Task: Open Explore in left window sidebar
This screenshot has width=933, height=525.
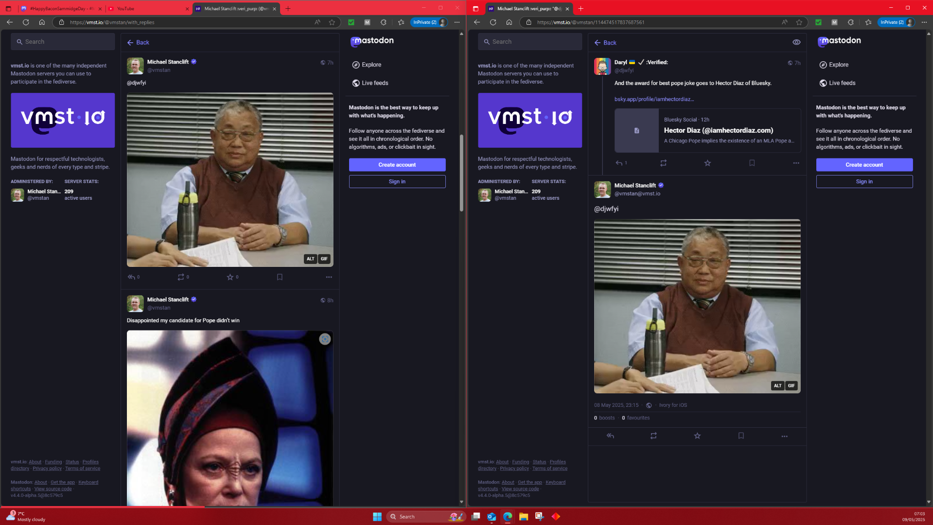Action: [367, 65]
